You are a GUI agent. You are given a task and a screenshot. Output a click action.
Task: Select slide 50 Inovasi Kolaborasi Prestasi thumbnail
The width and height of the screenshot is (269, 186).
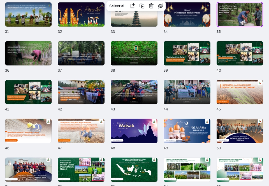(x=240, y=131)
